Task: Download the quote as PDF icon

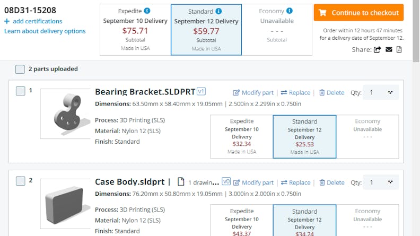Action: 399,50
